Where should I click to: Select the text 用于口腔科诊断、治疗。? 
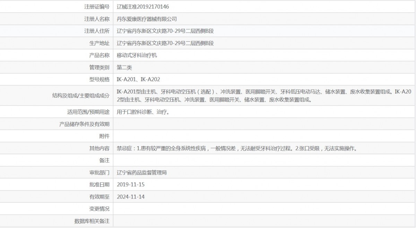(x=143, y=112)
